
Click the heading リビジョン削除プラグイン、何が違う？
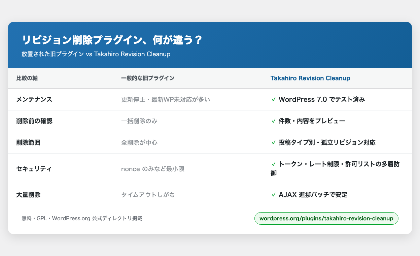[112, 40]
